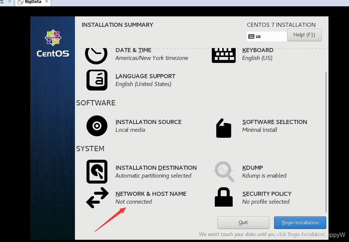Open KDUMP label
The width and height of the screenshot is (349, 242).
[253, 168]
